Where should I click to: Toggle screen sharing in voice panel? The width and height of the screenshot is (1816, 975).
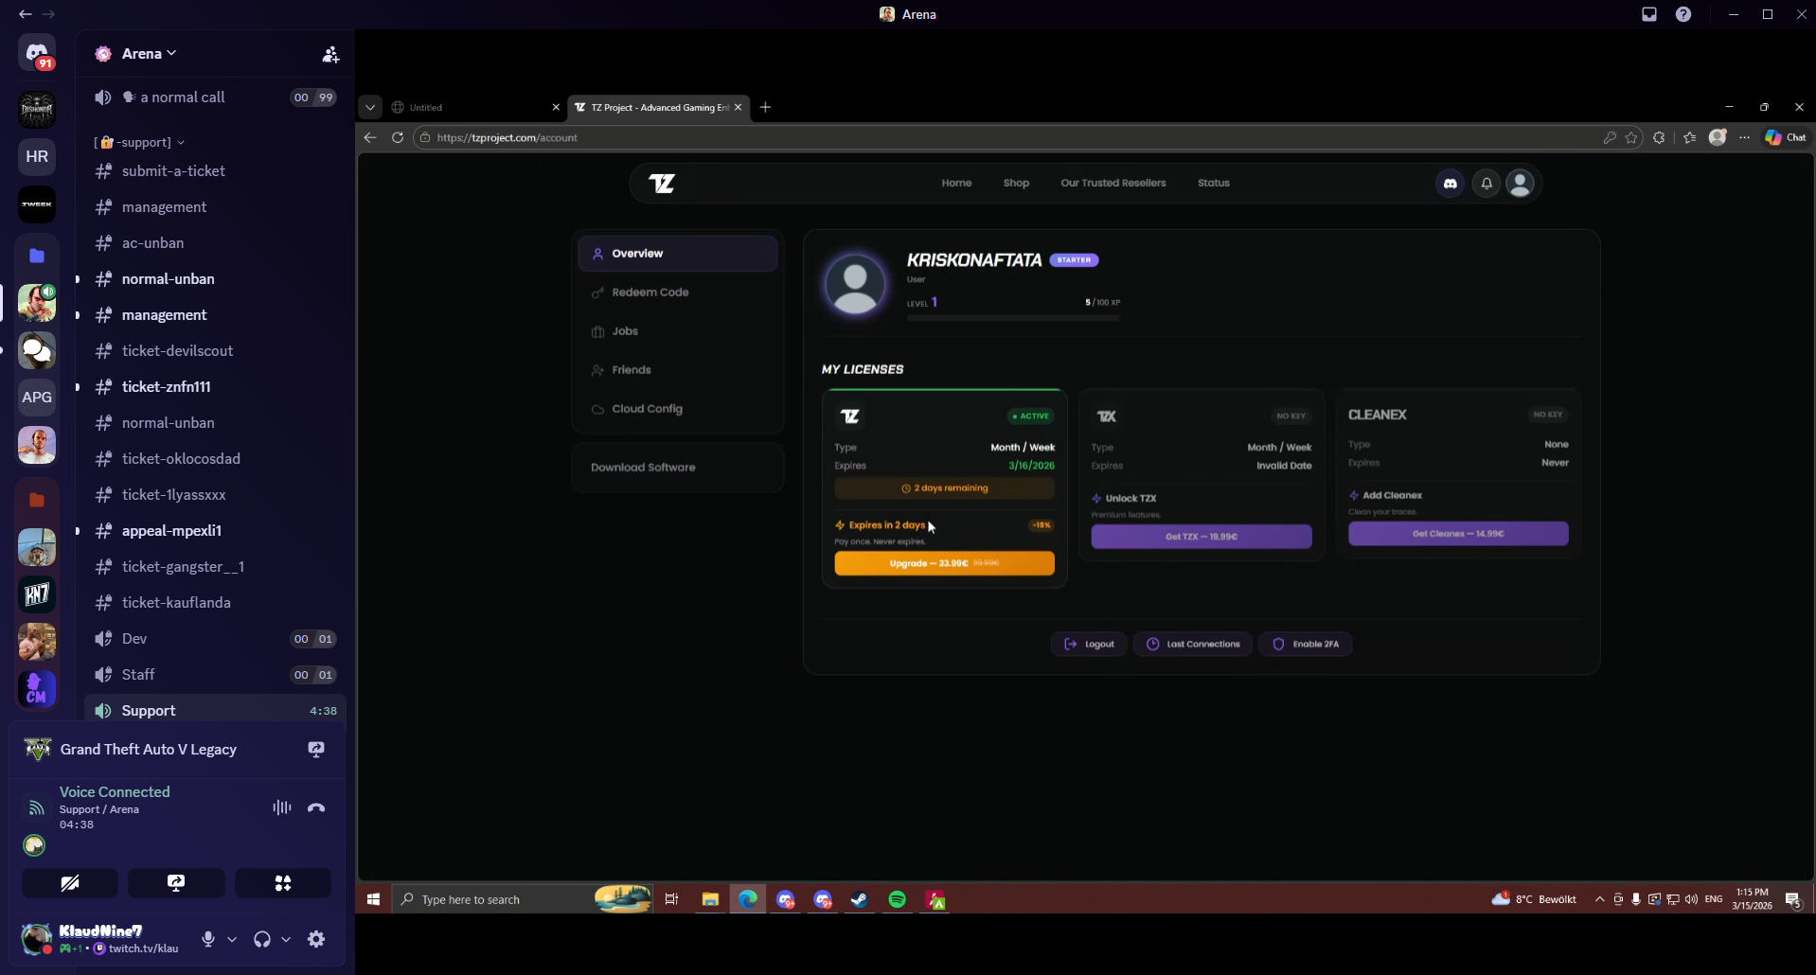[x=176, y=883]
